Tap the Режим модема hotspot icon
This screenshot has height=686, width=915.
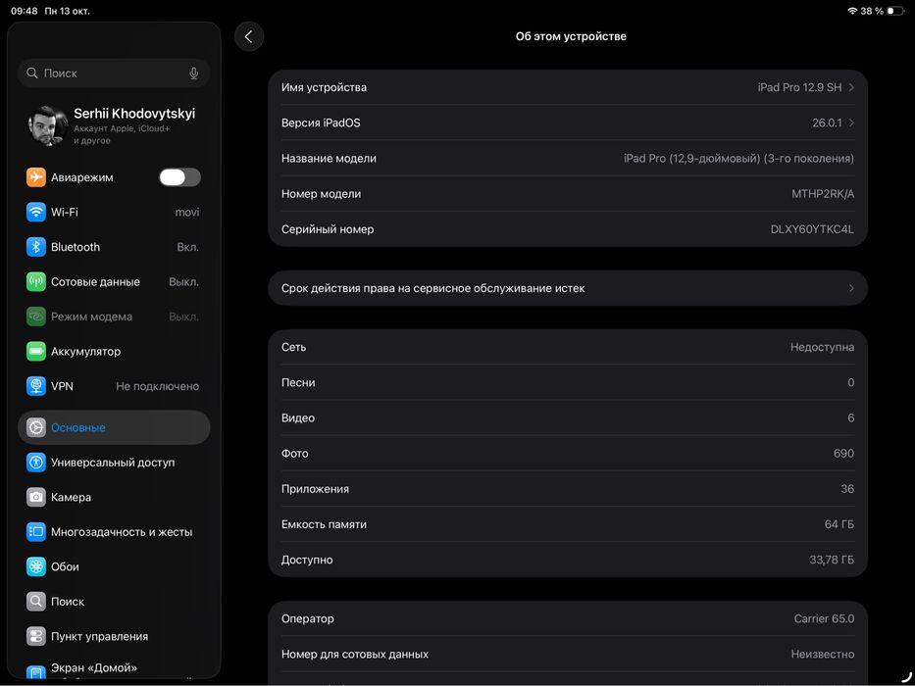click(36, 317)
